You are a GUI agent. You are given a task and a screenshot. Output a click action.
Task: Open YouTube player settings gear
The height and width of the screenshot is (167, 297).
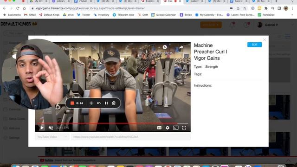pos(168,128)
